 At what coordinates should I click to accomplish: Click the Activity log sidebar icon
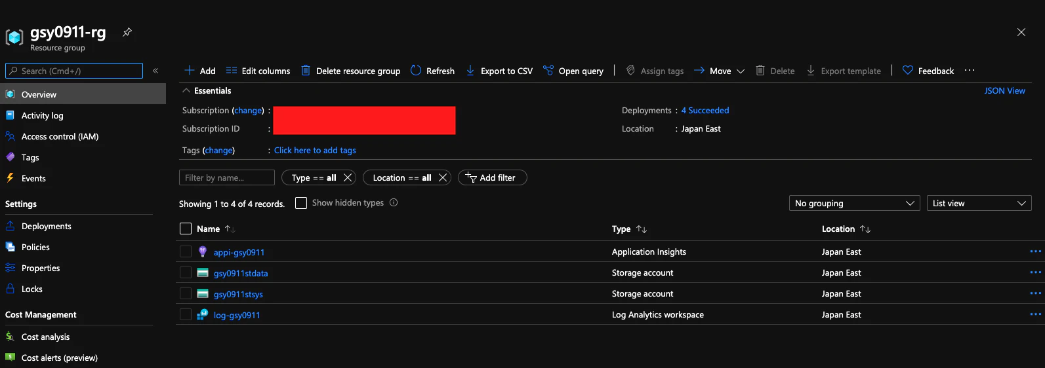point(10,115)
